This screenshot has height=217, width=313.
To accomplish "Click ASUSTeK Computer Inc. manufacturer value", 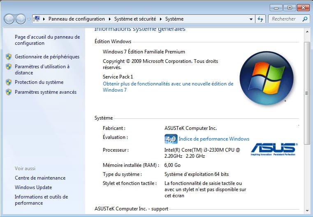I will 190,128.
